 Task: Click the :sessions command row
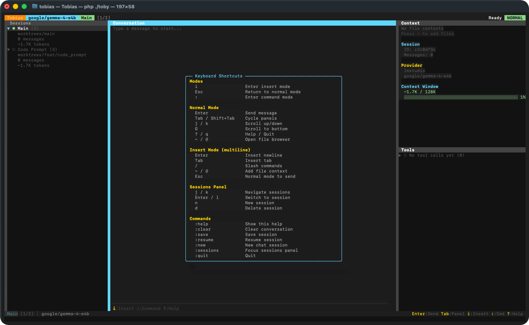pos(264,250)
